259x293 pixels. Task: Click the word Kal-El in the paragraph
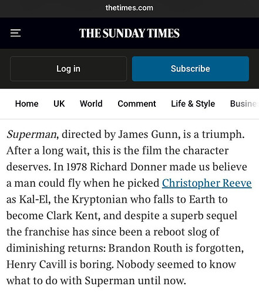tap(33, 200)
